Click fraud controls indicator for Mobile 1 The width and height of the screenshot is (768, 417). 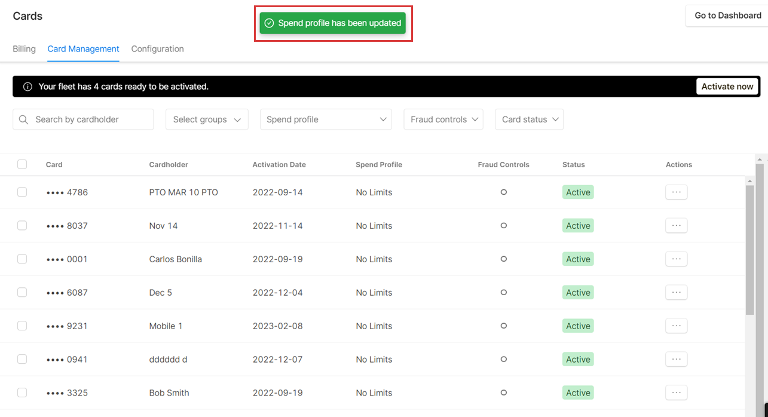(504, 326)
